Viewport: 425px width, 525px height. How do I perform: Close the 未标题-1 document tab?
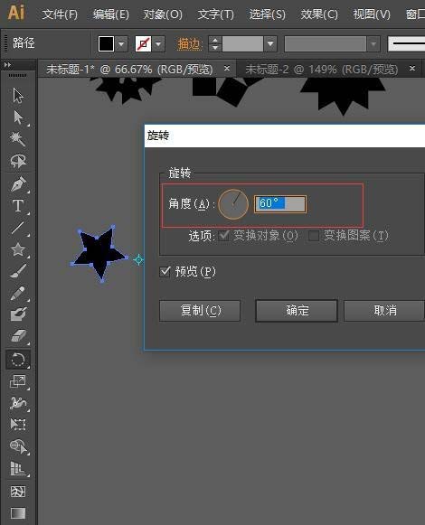click(227, 69)
